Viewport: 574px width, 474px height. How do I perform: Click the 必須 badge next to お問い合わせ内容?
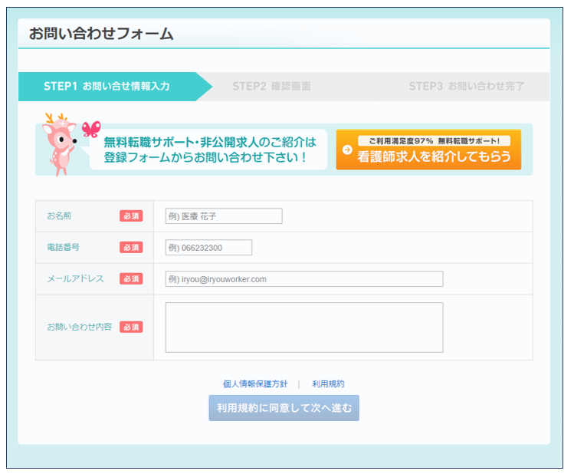pyautogui.click(x=131, y=327)
